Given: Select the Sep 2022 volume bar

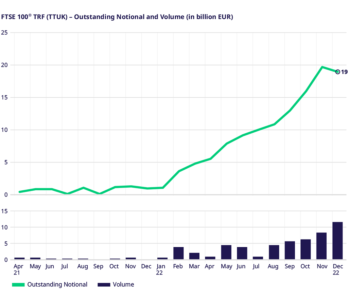Looking at the screenshot, I should point(290,250).
